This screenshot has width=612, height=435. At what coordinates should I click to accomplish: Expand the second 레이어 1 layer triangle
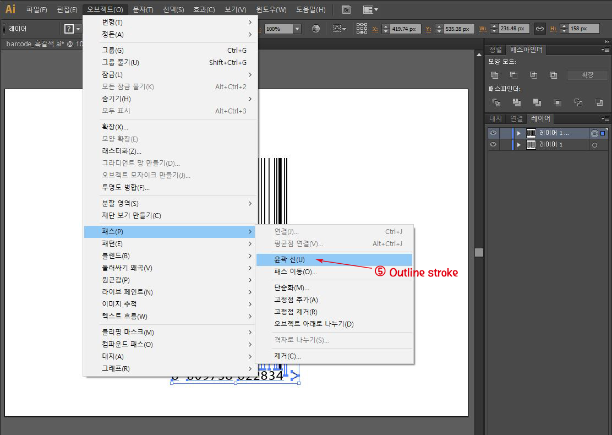[519, 145]
